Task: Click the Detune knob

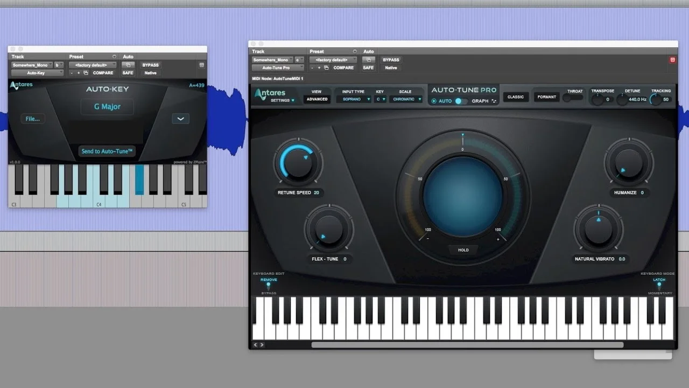Action: [622, 99]
